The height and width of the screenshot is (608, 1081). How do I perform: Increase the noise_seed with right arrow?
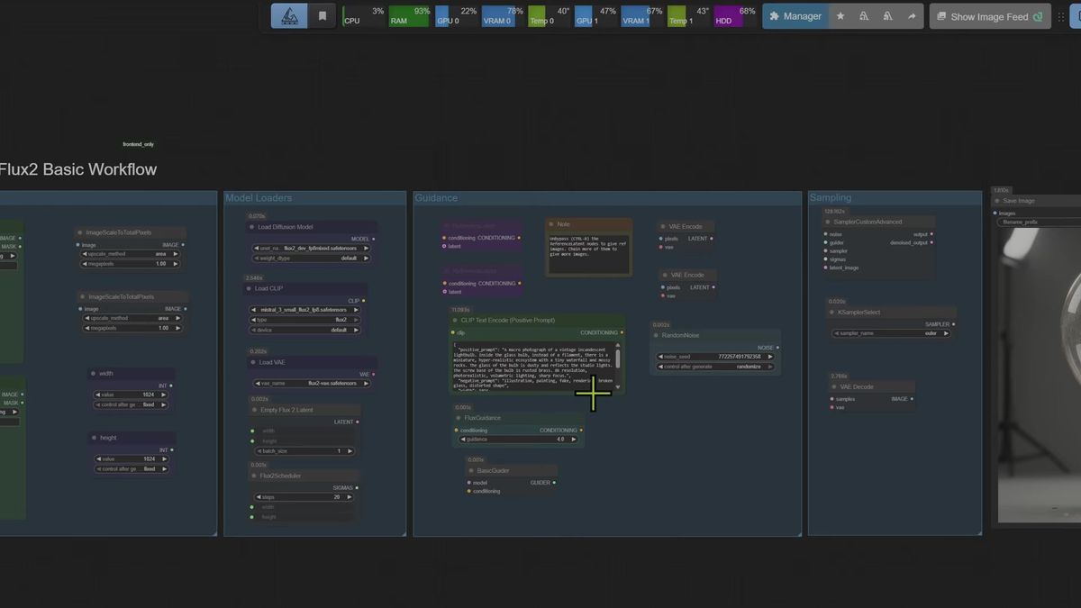[768, 357]
